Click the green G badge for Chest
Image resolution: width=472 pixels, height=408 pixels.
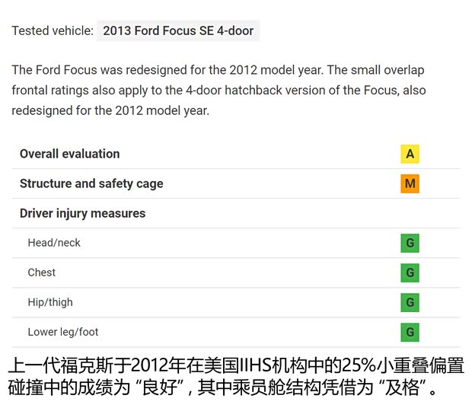tap(410, 273)
